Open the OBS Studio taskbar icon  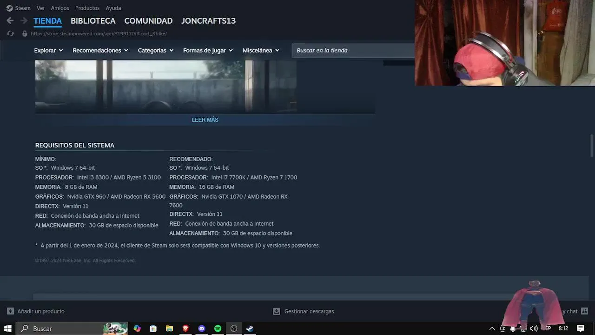point(234,328)
